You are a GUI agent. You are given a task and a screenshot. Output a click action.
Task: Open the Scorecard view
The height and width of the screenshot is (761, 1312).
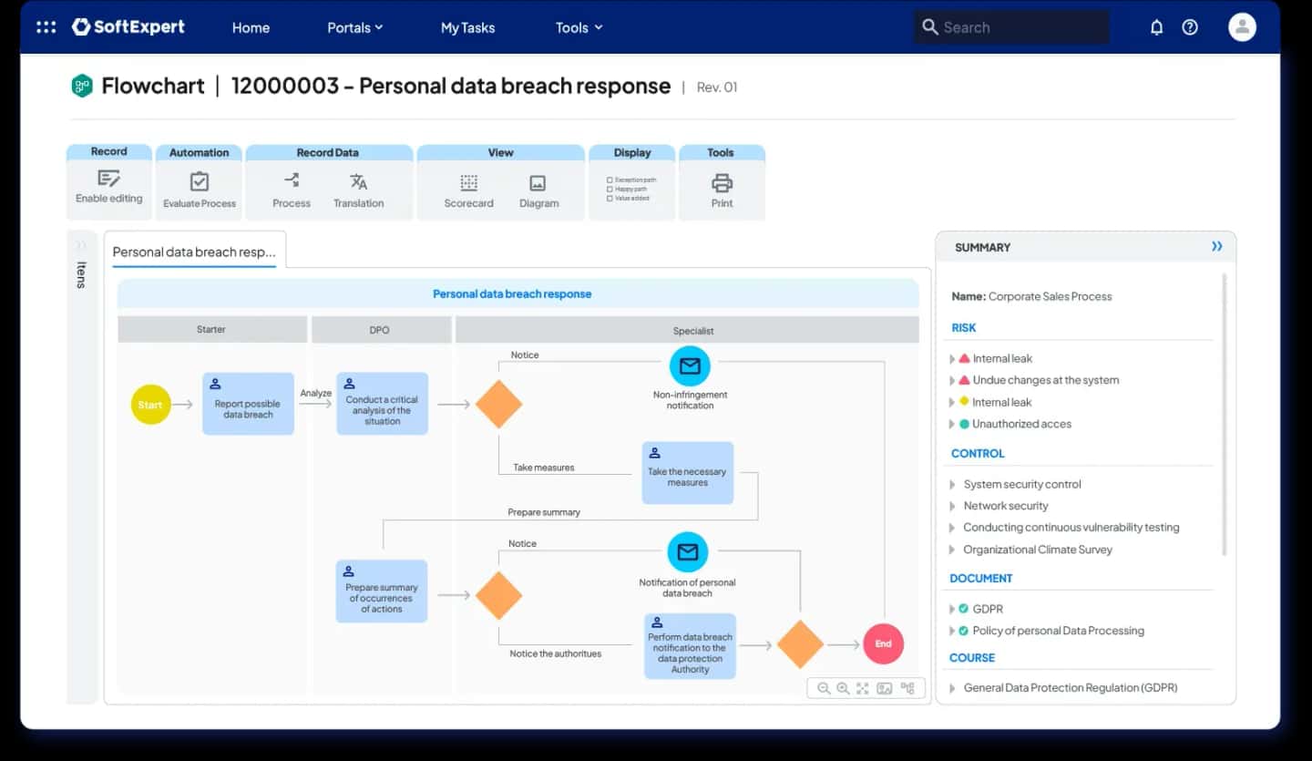coord(468,183)
